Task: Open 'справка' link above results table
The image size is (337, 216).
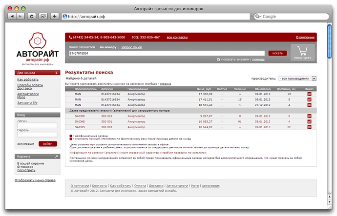Action: 166,84
